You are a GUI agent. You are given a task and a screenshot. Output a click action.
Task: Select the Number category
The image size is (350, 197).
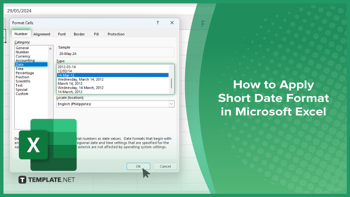[x=22, y=52]
